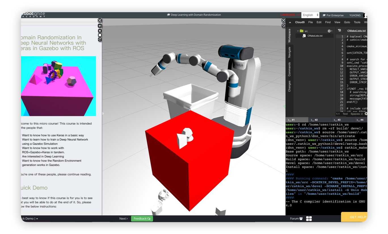Open the Goto menu in Cloud9
Screen dimensions: 388x234
click(x=347, y=22)
